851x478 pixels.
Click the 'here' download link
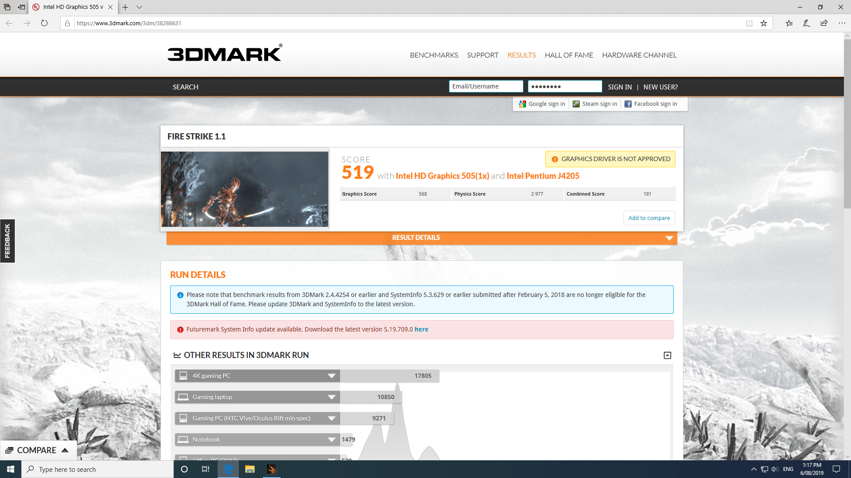[422, 330]
